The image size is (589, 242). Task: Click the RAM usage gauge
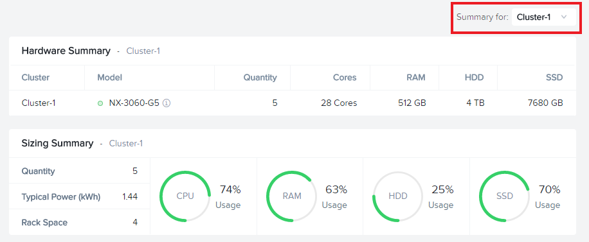(292, 196)
